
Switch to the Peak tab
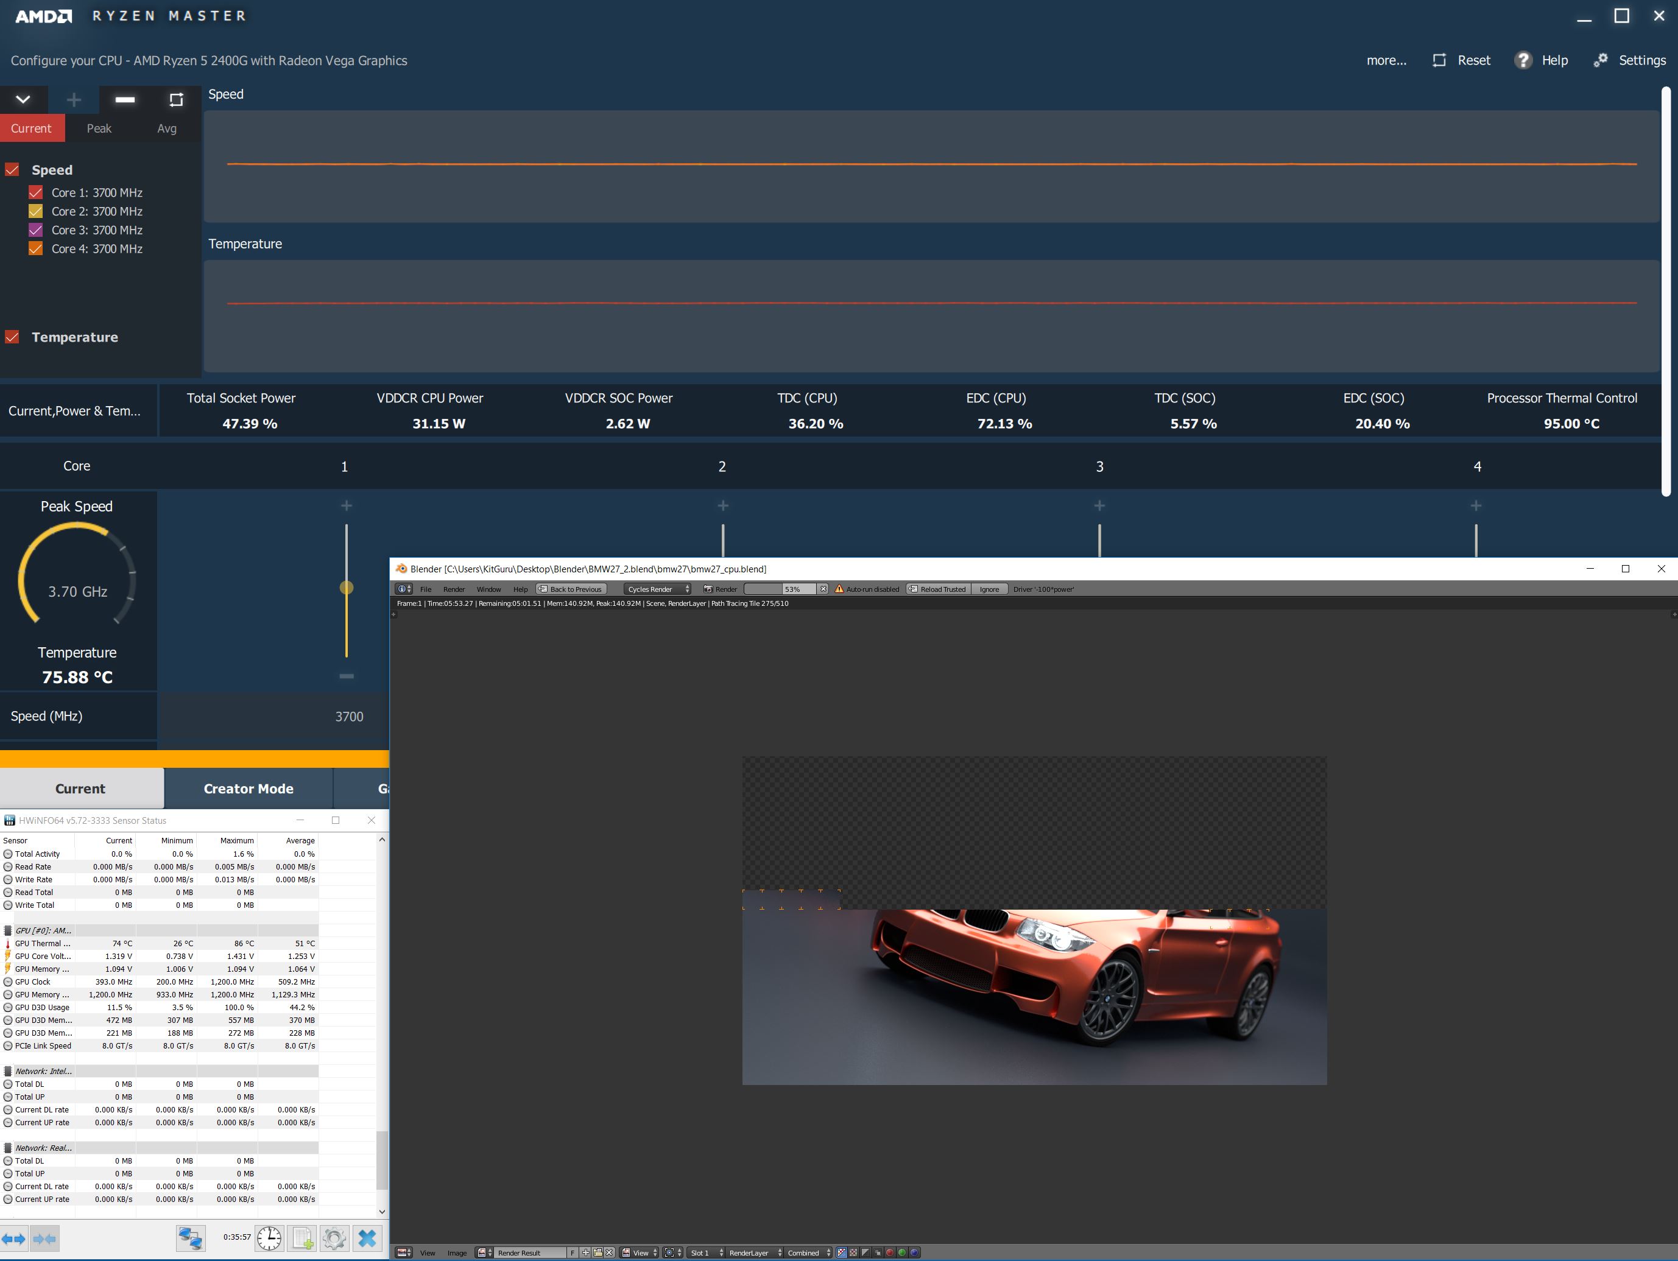99,129
